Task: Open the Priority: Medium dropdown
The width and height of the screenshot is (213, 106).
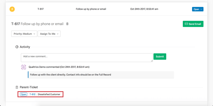Action: (x=24, y=34)
